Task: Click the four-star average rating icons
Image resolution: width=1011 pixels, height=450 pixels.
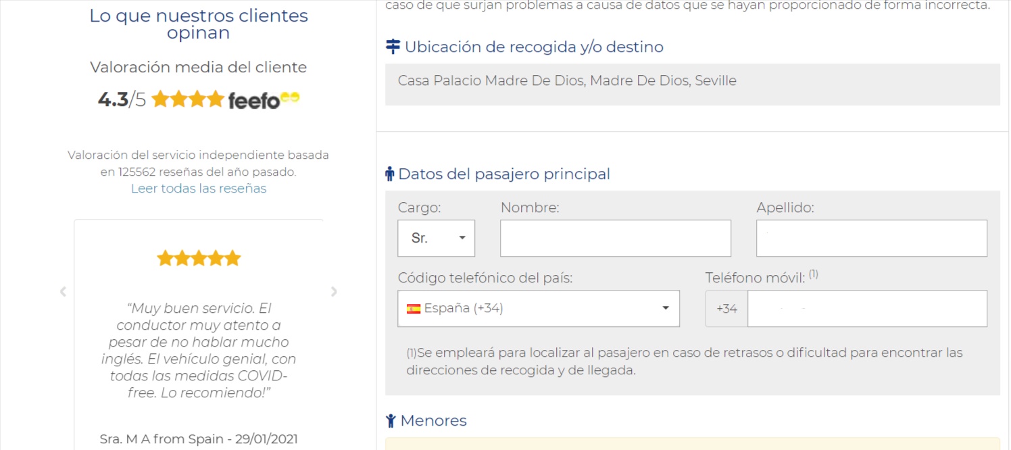Action: [x=188, y=99]
